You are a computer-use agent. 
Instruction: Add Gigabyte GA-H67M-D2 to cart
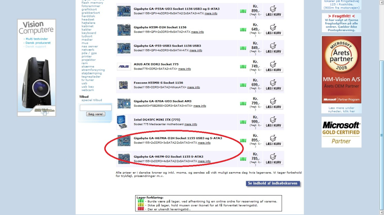tap(273, 159)
